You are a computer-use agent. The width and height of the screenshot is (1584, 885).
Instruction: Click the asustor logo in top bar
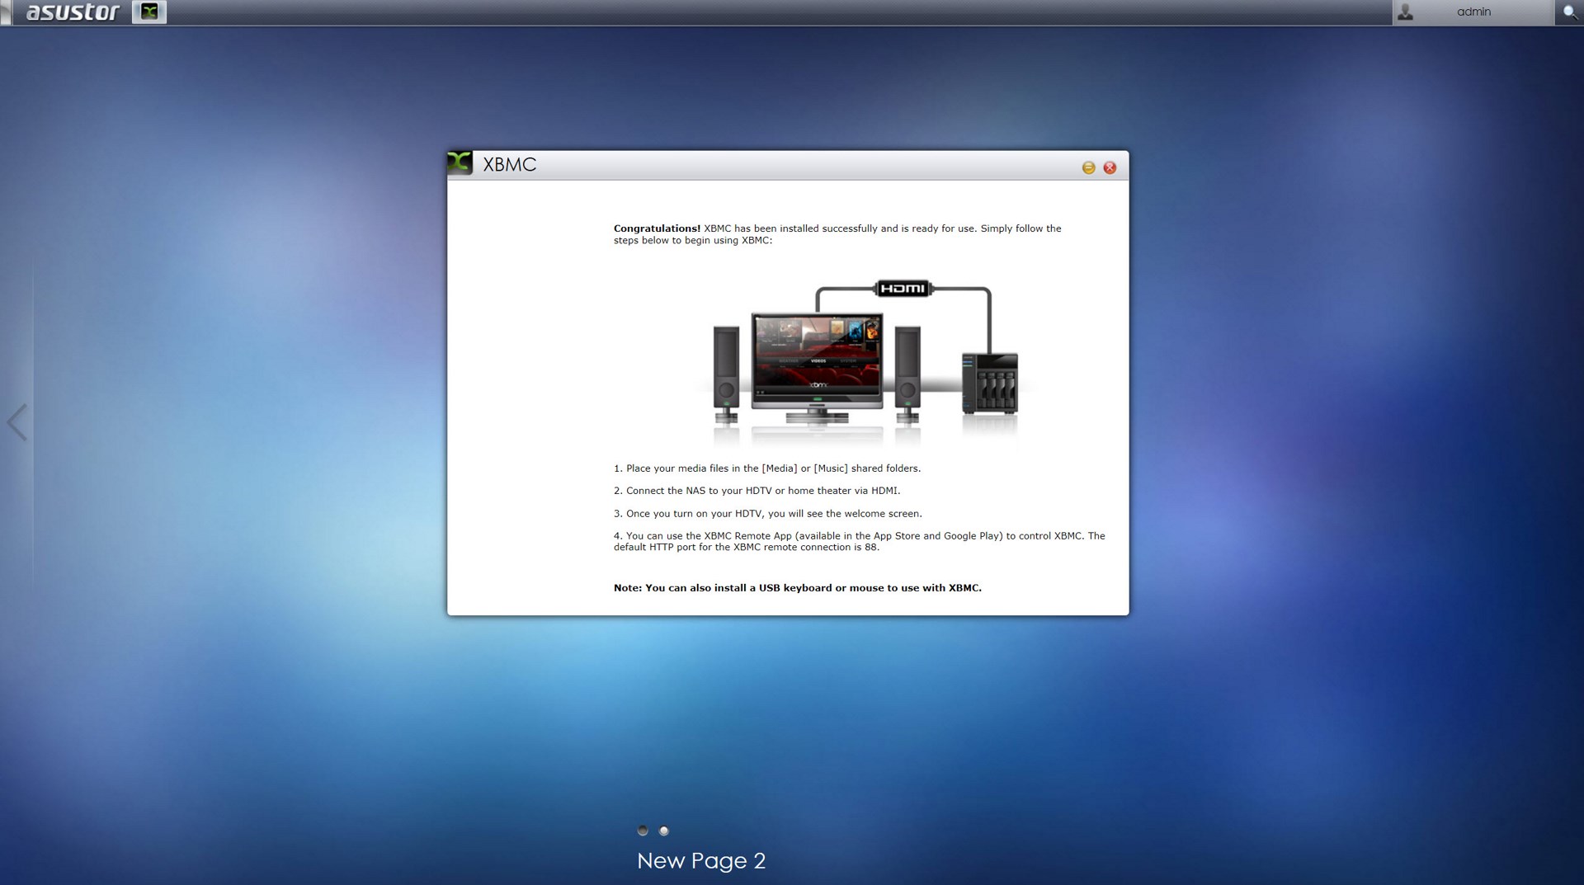[x=73, y=12]
